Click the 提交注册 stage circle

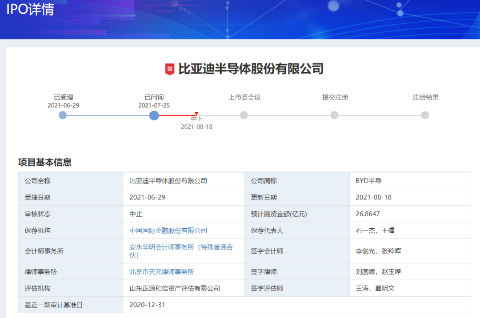[334, 115]
